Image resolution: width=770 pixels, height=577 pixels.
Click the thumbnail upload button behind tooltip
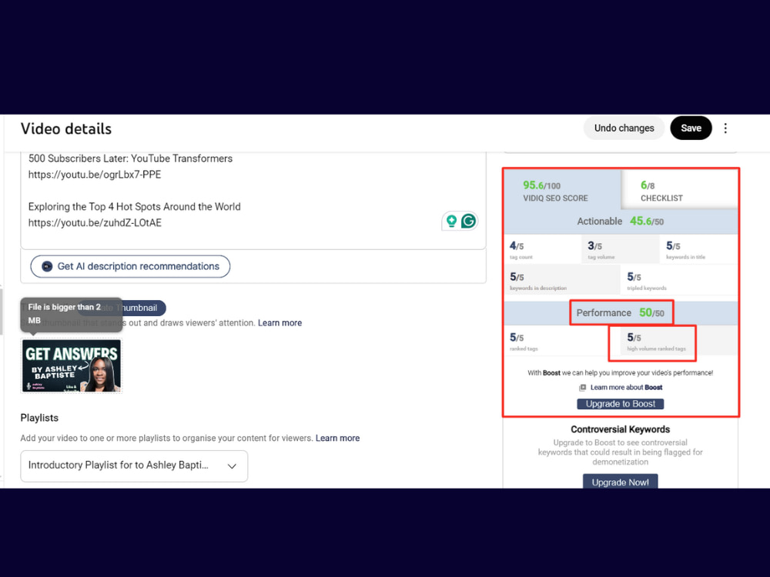click(122, 308)
